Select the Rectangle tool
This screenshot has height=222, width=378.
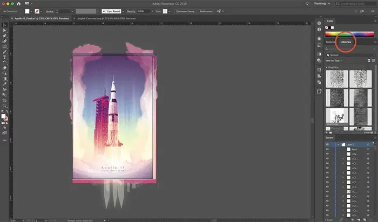click(x=4, y=46)
